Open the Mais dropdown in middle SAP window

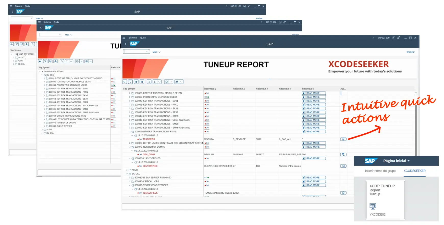[68, 35]
